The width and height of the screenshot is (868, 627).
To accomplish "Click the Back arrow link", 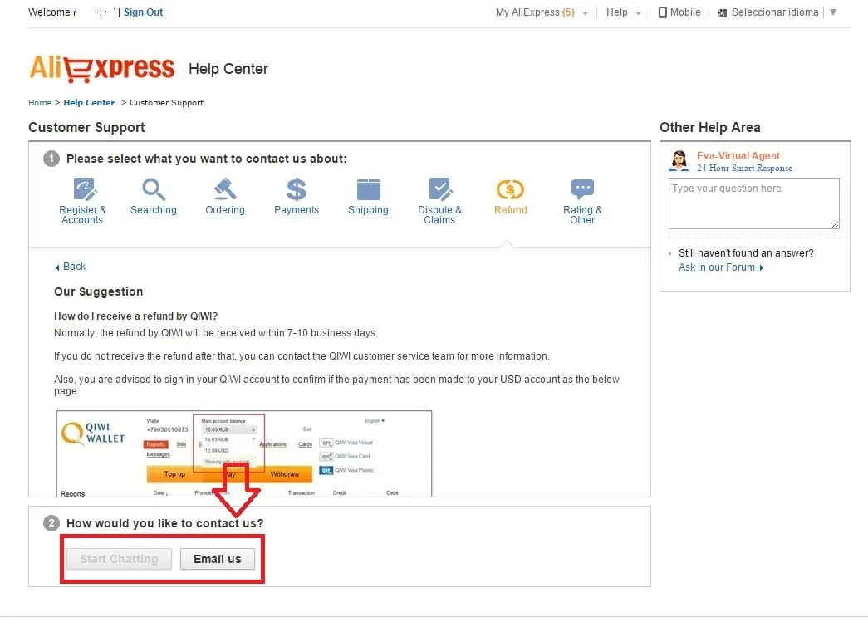I will 71,267.
